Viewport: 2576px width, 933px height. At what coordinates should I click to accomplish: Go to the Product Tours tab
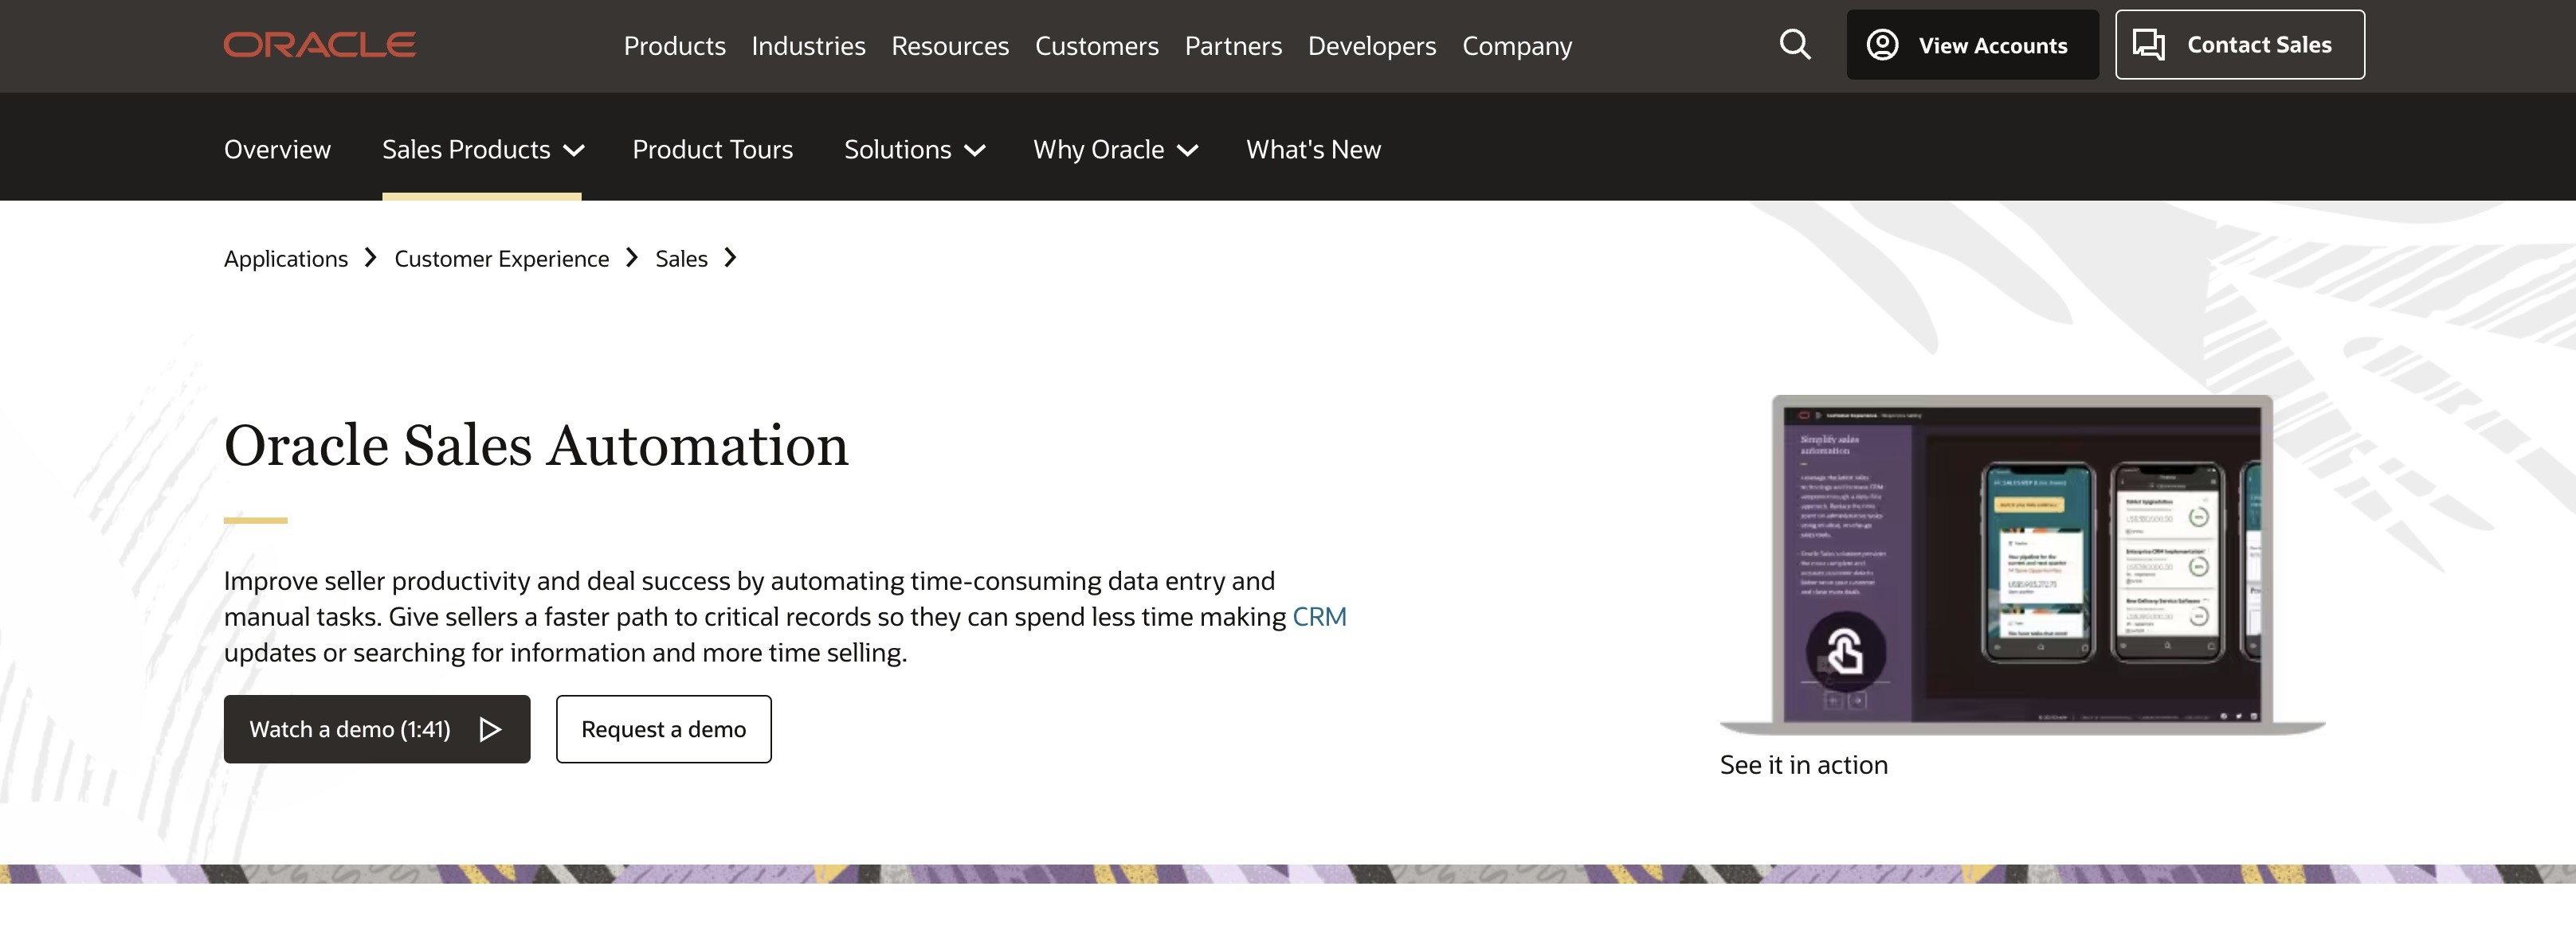coord(712,150)
